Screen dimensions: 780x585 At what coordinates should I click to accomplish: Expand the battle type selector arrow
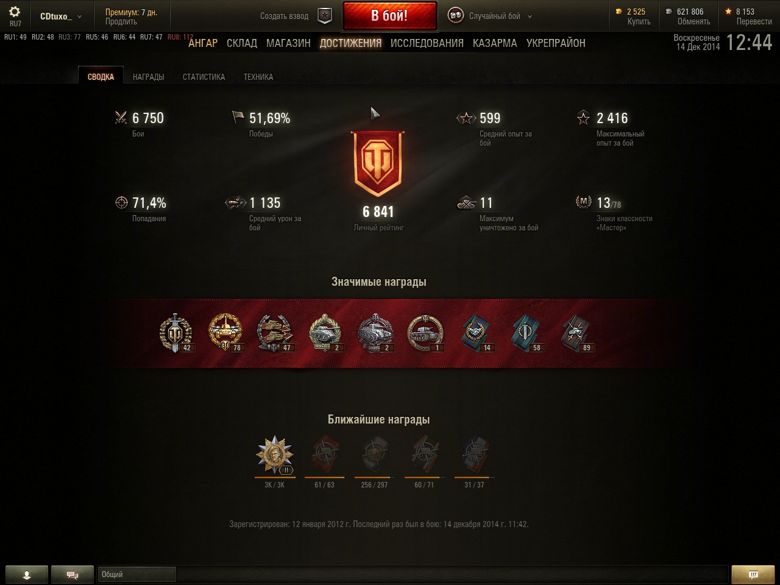pyautogui.click(x=530, y=16)
